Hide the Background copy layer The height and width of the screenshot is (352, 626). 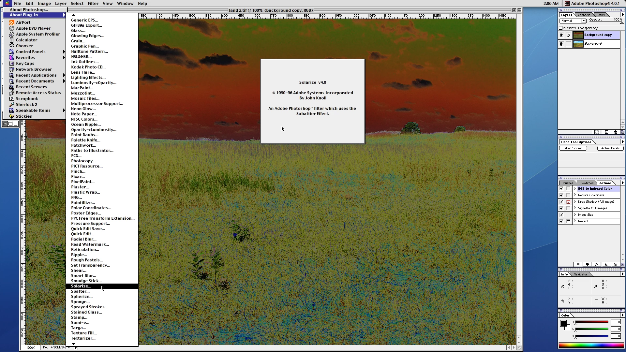tap(561, 35)
